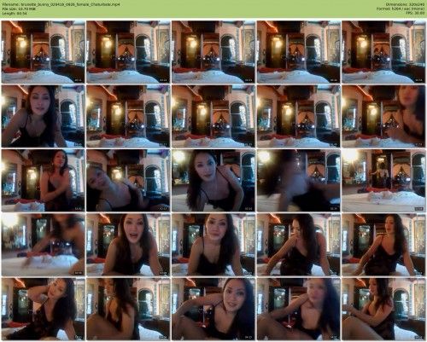The image size is (427, 342).
Task: Select second-row thumbnail showing woman's close-up face
Action: (43, 116)
